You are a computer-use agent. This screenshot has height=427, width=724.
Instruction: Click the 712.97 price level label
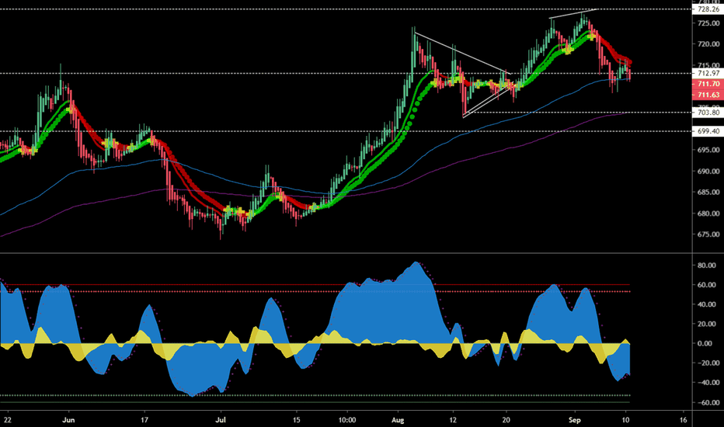click(x=708, y=73)
